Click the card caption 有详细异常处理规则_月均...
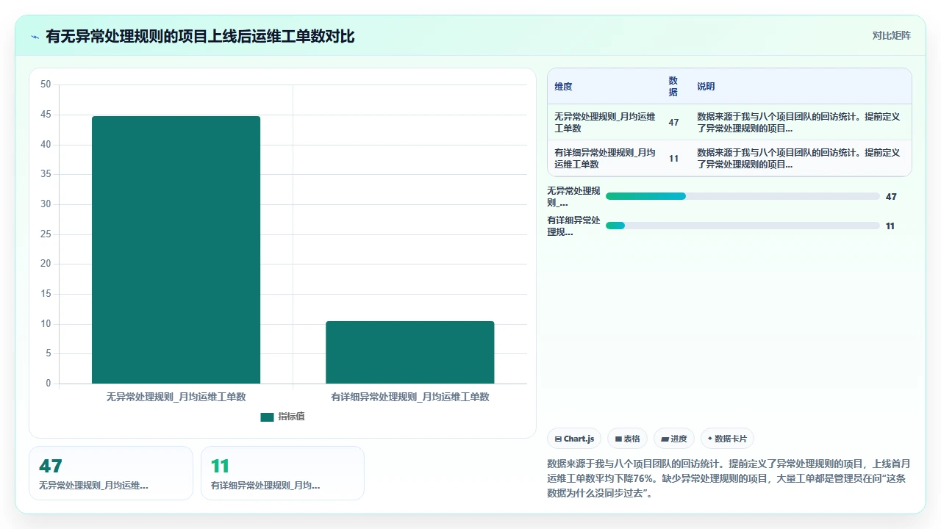This screenshot has width=941, height=529. [x=265, y=486]
